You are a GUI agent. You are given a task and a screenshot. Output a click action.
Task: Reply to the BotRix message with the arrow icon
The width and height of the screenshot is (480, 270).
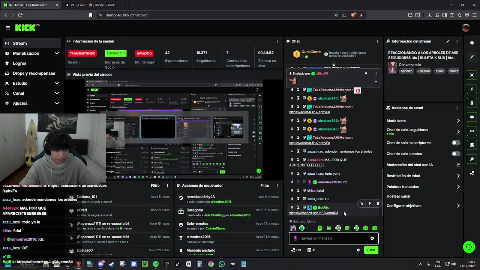(361, 204)
